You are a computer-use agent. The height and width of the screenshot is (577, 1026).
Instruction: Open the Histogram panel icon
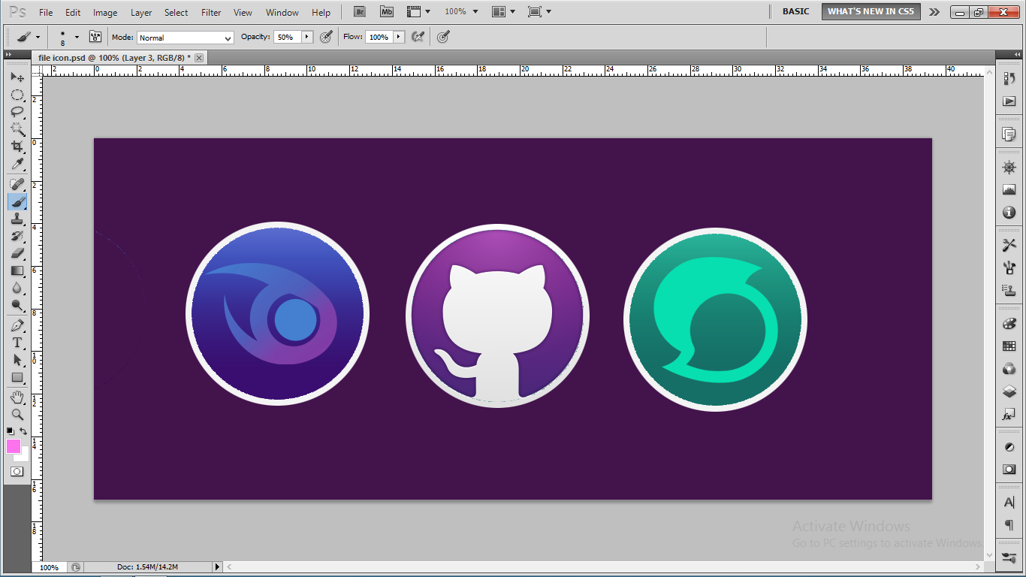(x=1009, y=189)
